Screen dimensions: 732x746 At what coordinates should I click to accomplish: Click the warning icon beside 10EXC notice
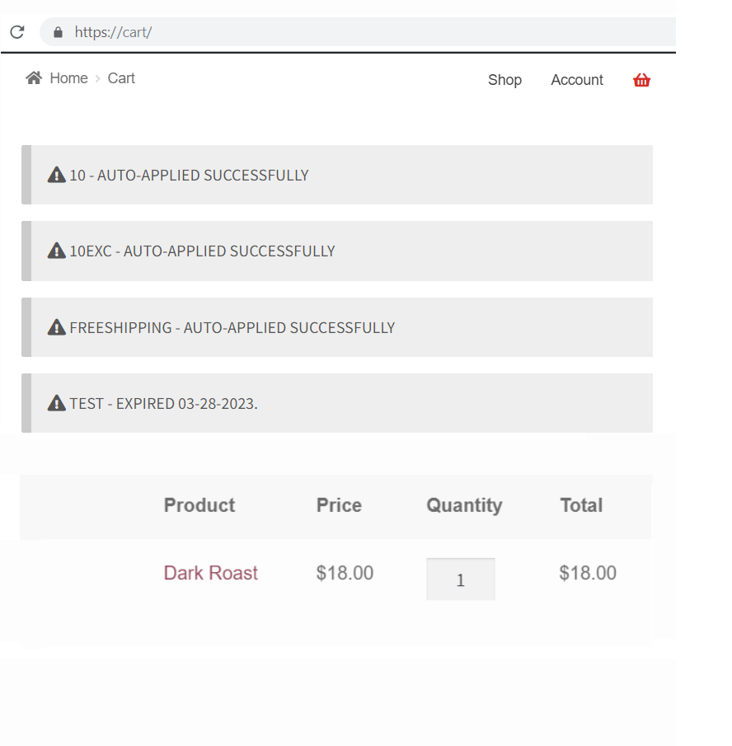pyautogui.click(x=57, y=251)
